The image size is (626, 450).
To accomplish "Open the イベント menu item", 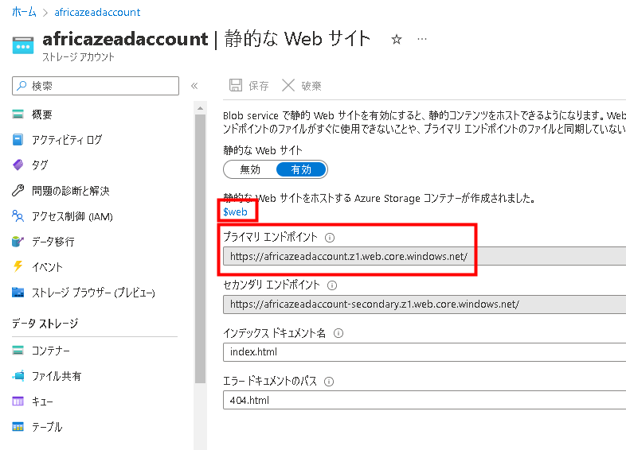I will [x=47, y=266].
